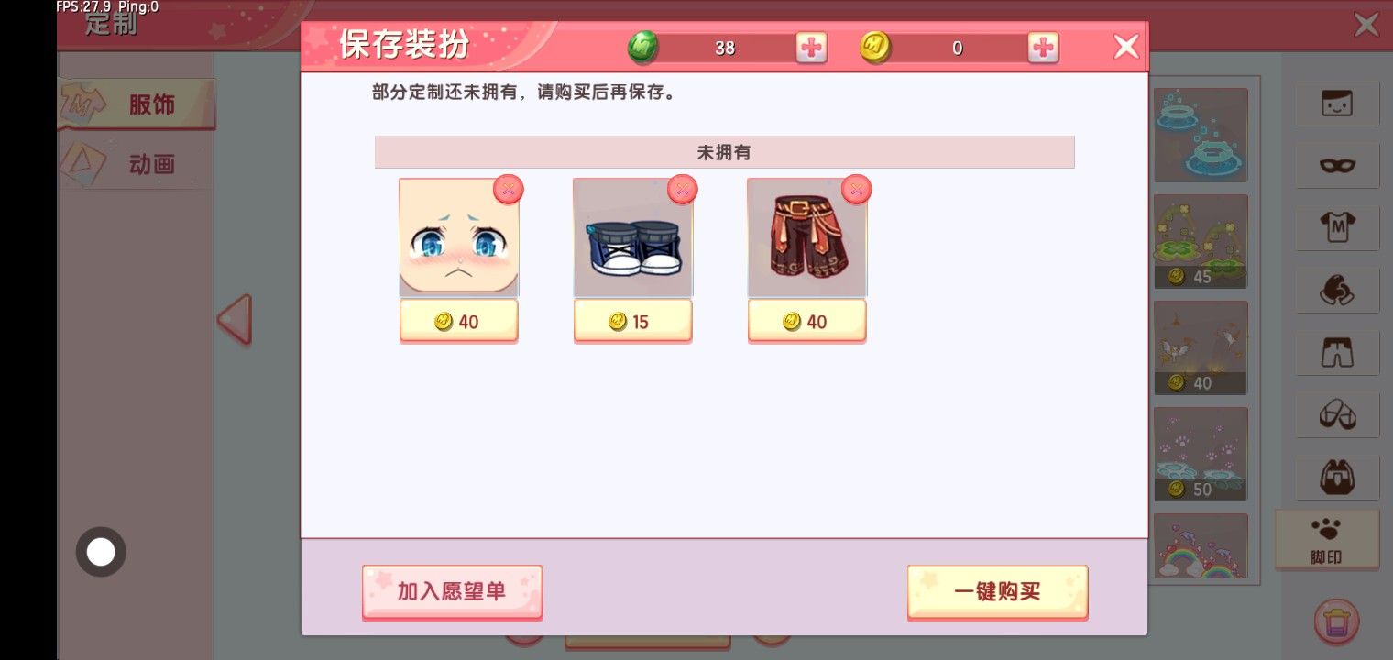
Task: Remove the blue sneakers from list
Action: click(682, 189)
